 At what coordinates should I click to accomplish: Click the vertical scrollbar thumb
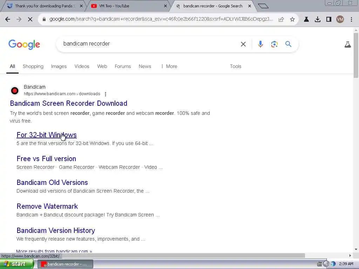point(356,55)
